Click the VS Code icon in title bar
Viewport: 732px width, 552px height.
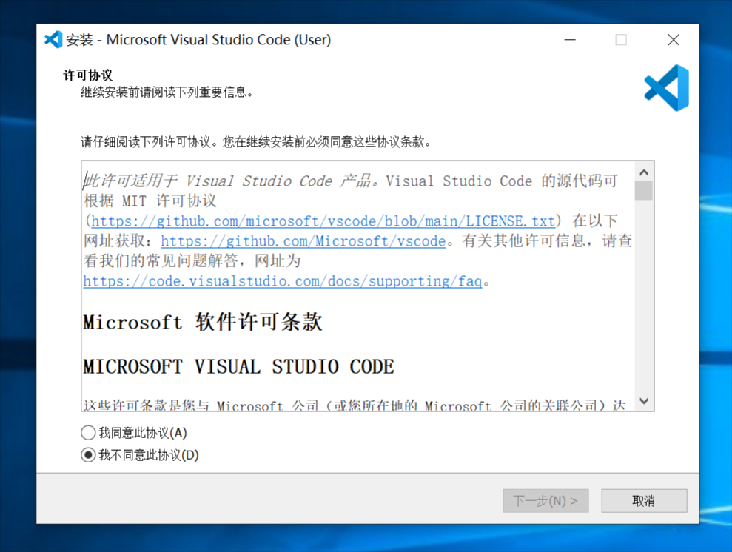[x=53, y=40]
